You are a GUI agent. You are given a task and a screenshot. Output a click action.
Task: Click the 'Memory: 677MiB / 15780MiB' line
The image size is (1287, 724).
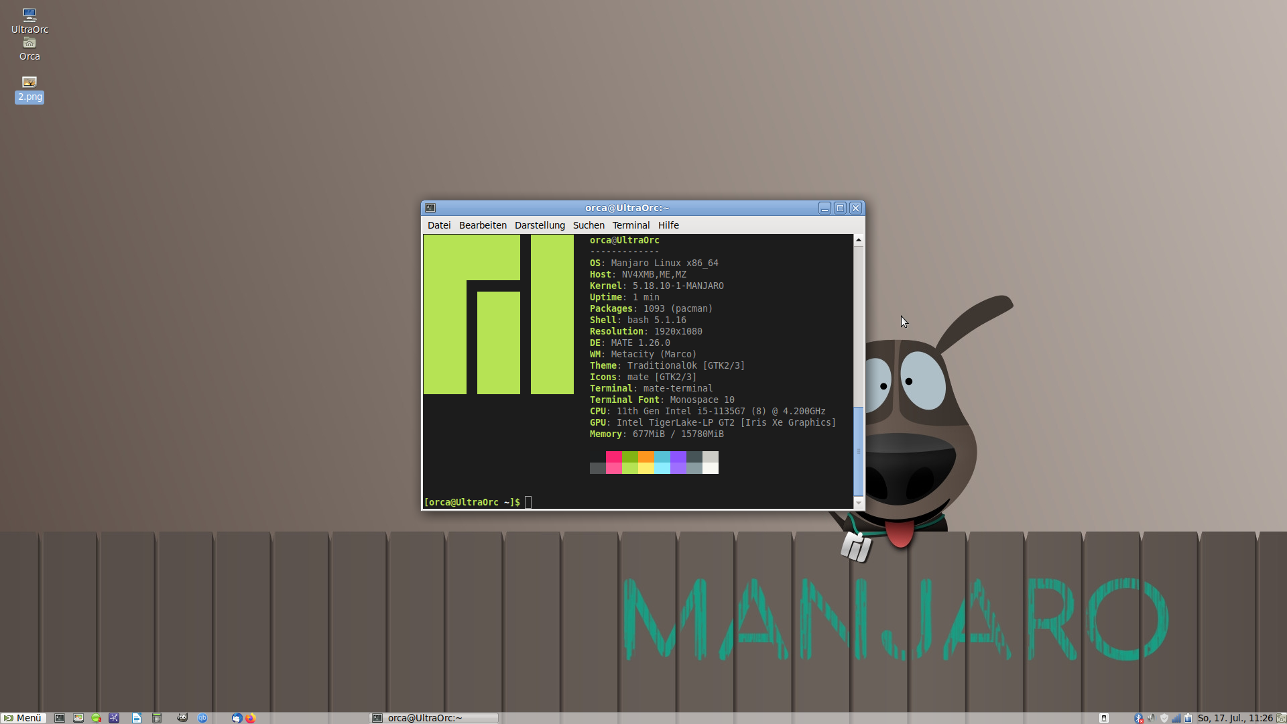[656, 434]
